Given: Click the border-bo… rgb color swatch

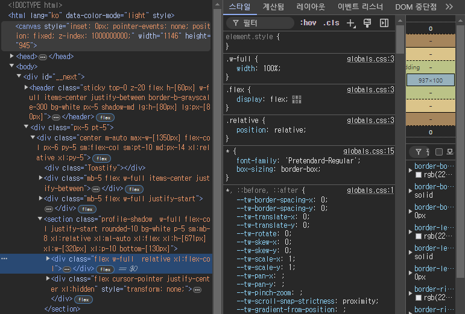Looking at the screenshot, I should (x=419, y=175).
